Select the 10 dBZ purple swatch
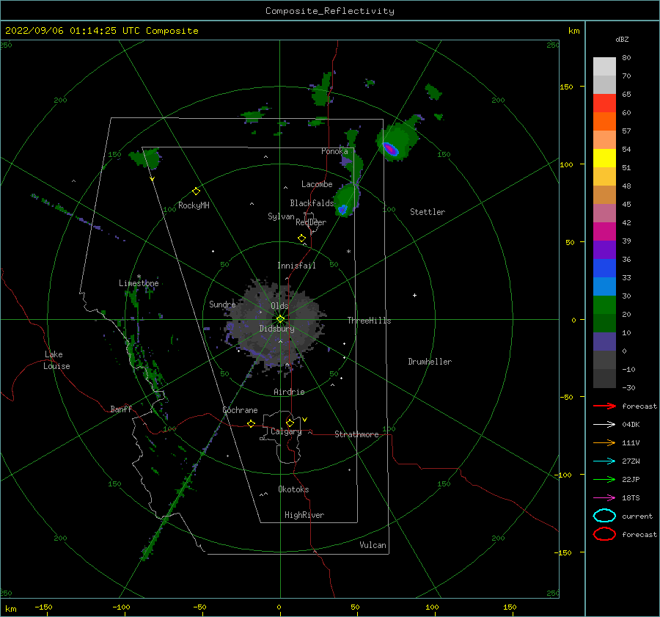 (x=604, y=341)
